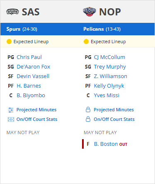
Task: Click the Pelicans (13-43) team name
Action: [x=102, y=29]
